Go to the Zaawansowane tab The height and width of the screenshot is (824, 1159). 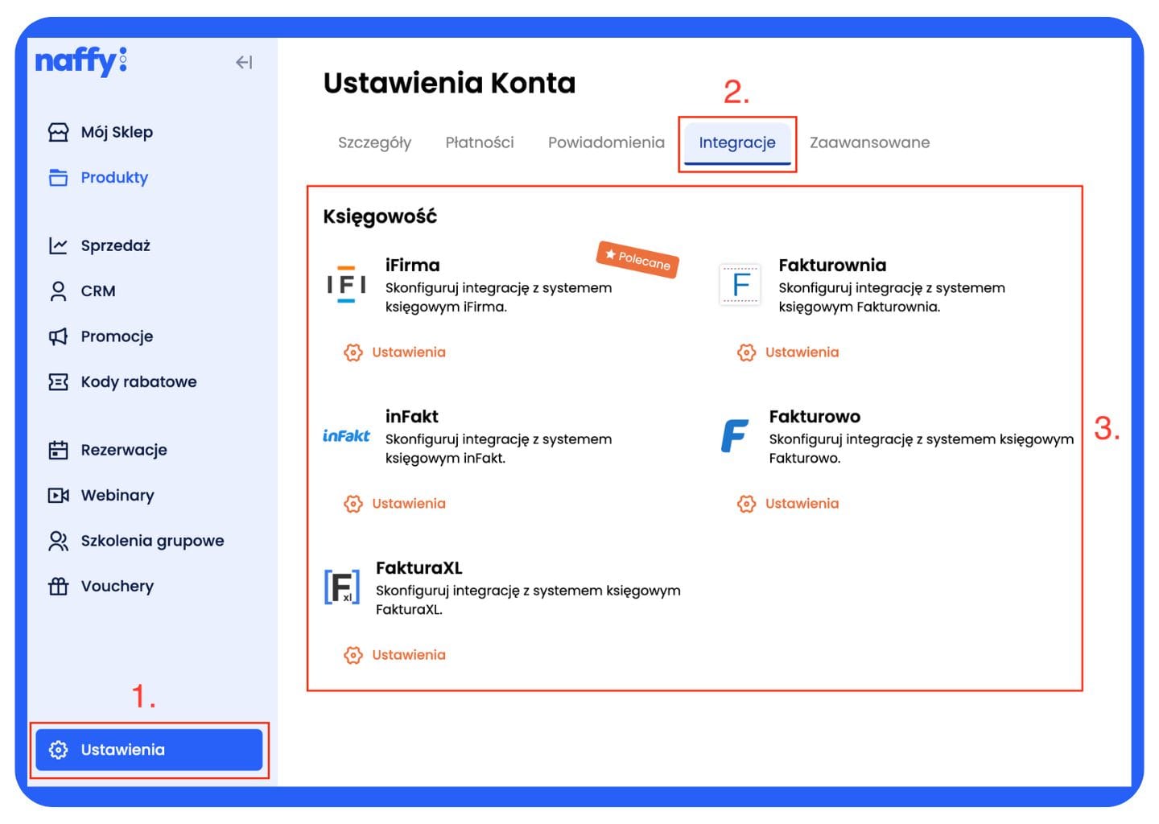869,142
